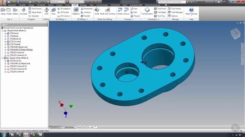The height and width of the screenshot is (137, 245).
Task: Expand the [T2] Circular1 operation node
Action: [5, 41]
